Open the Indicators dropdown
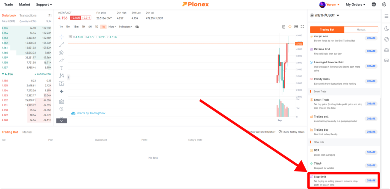Screen dimensions: 390x189 pos(125,27)
